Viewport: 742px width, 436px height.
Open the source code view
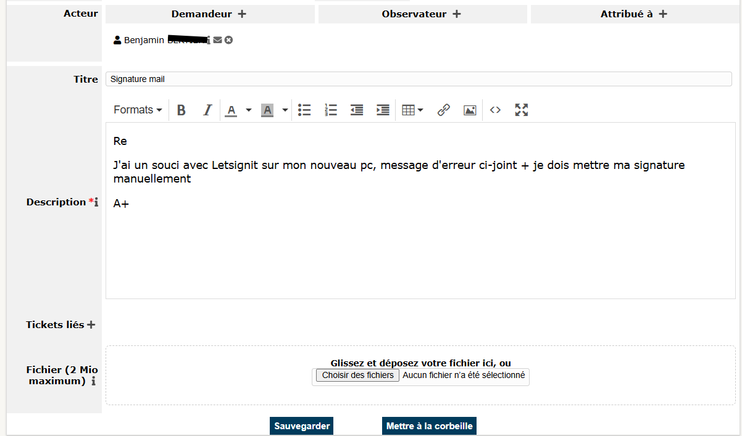point(495,110)
